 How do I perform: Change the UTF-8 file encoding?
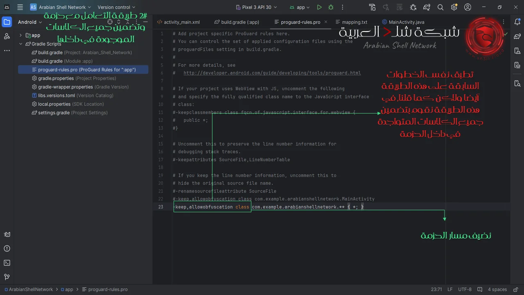click(465, 289)
